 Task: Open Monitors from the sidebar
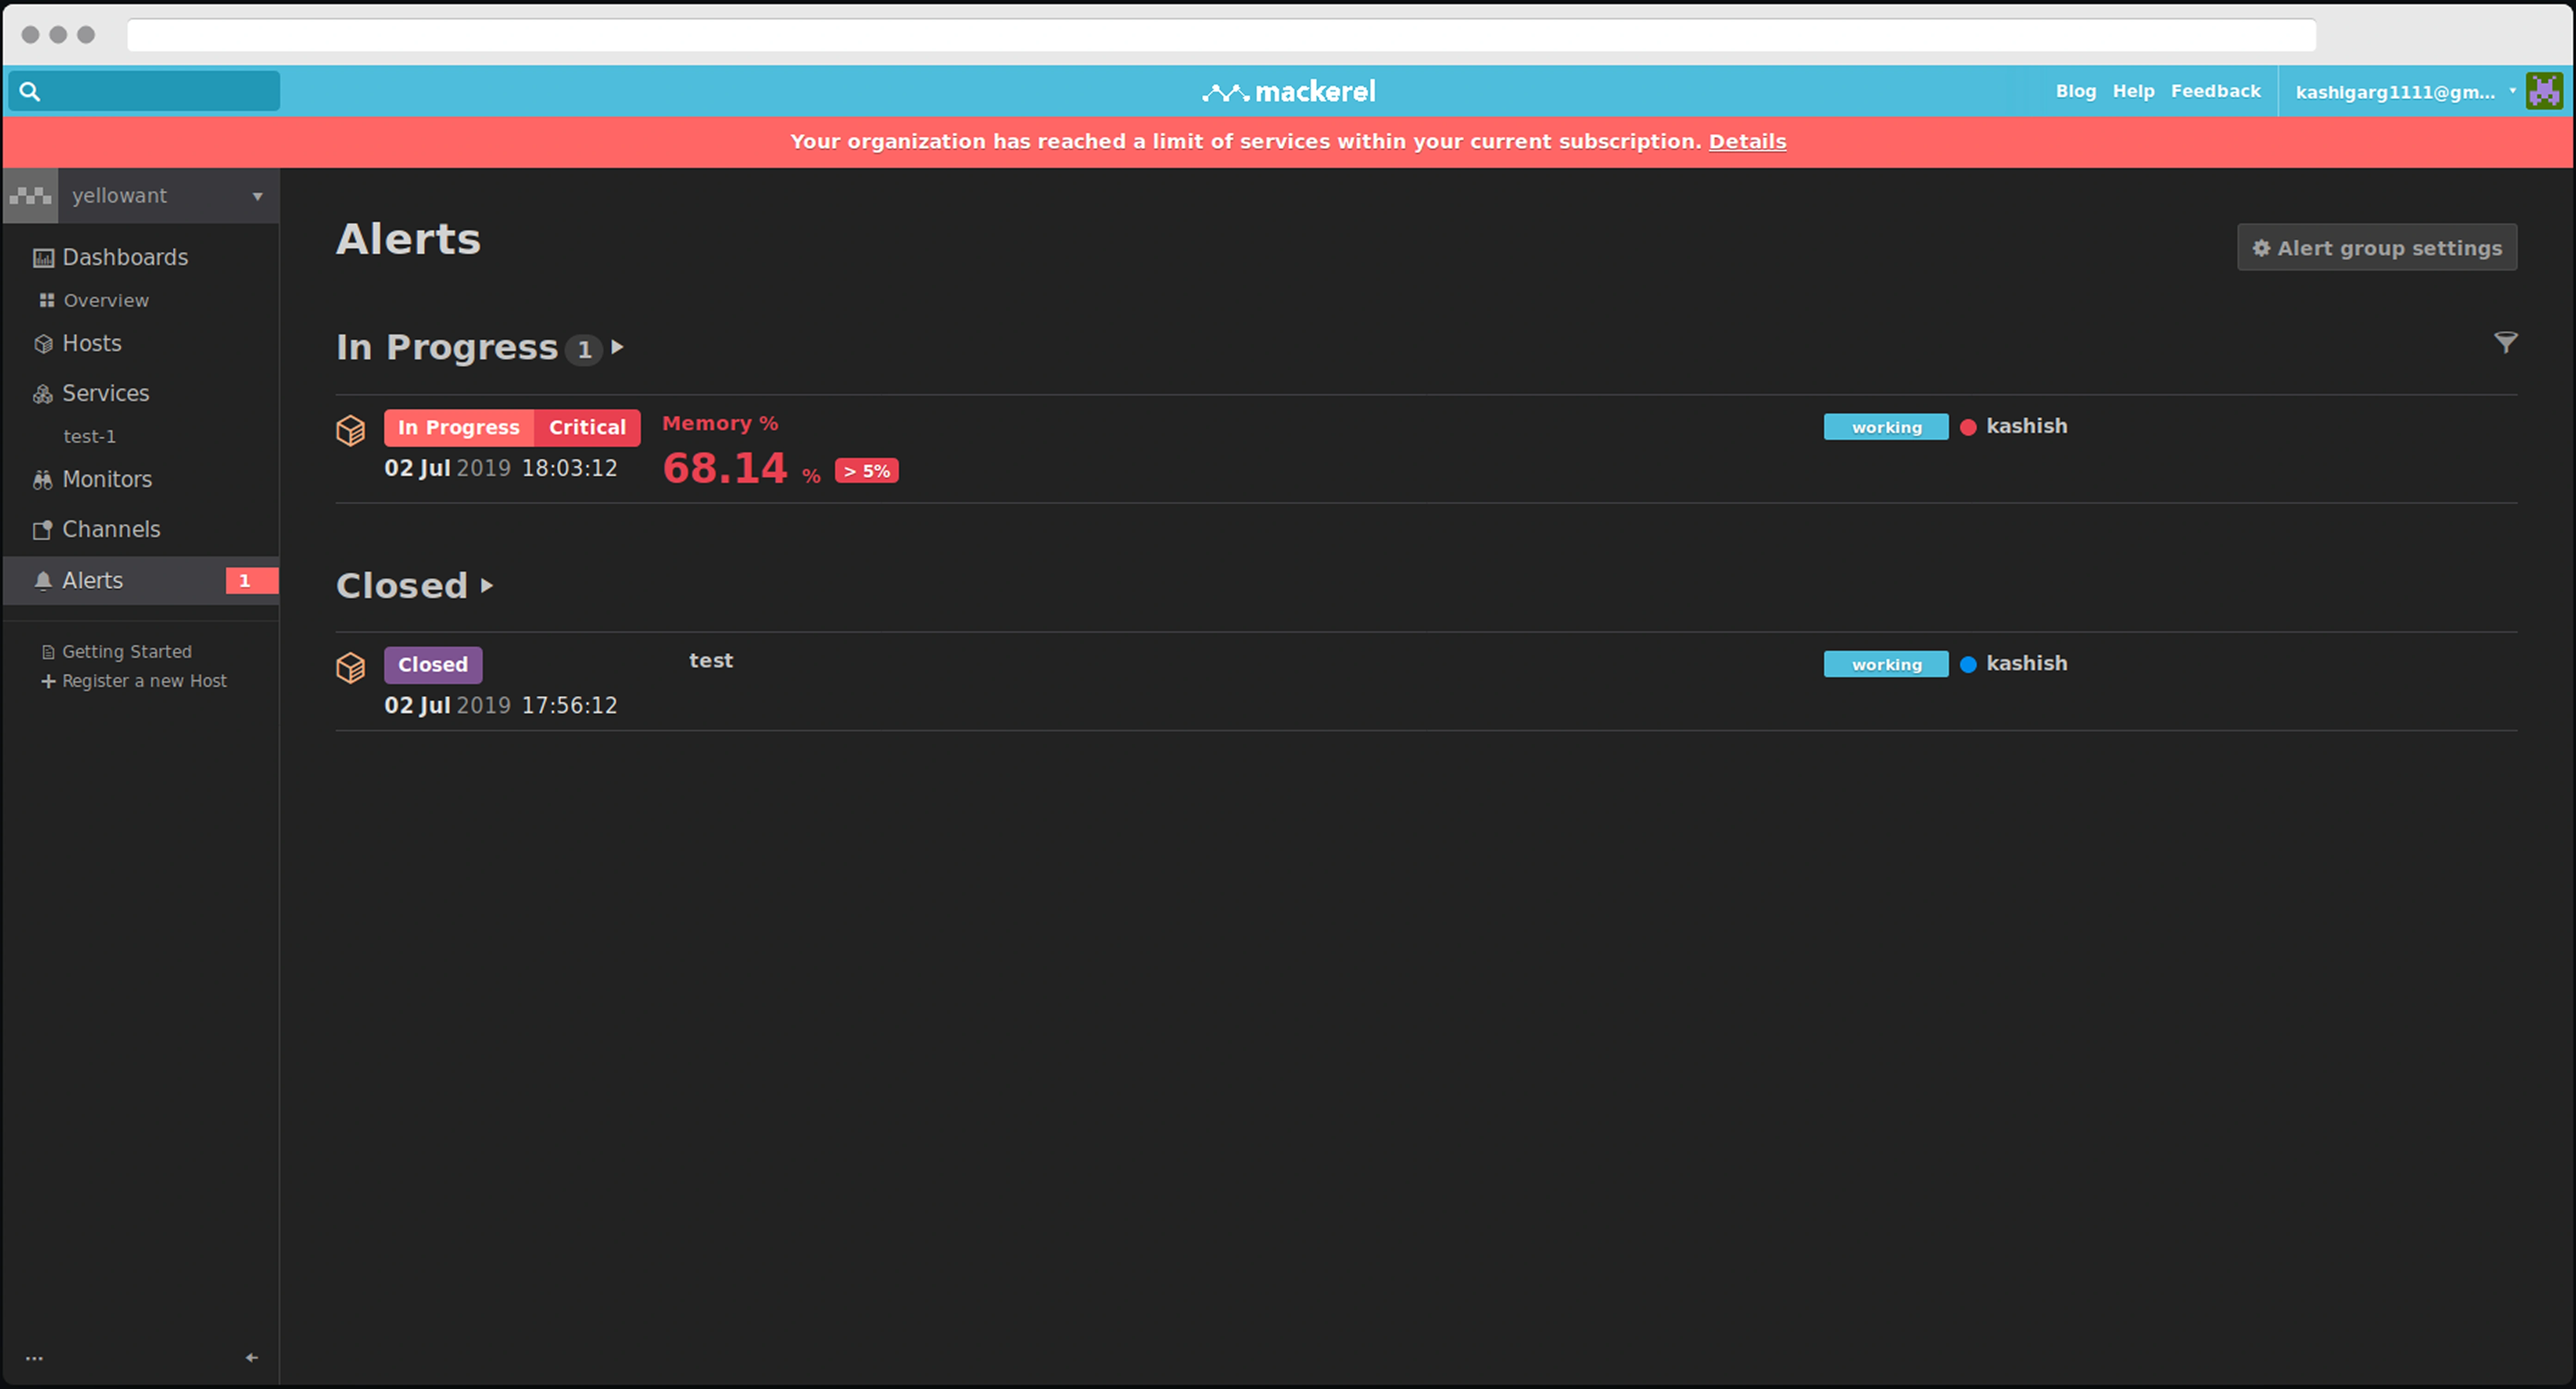tap(107, 479)
